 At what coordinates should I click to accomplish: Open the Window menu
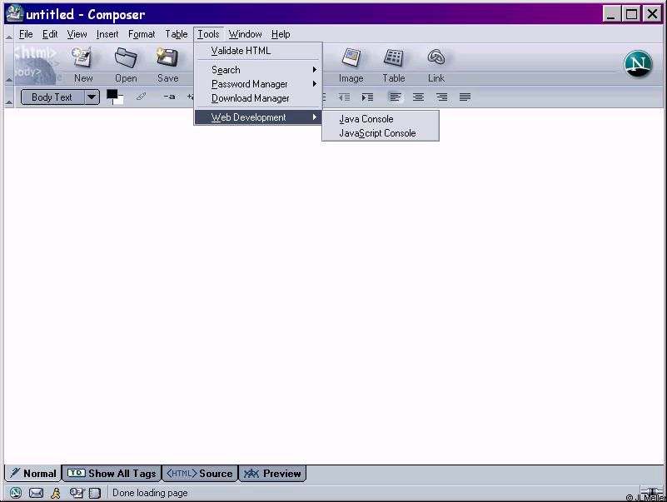click(245, 34)
